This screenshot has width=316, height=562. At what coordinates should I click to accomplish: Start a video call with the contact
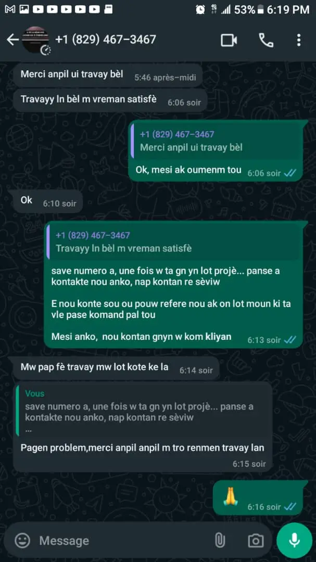point(229,40)
